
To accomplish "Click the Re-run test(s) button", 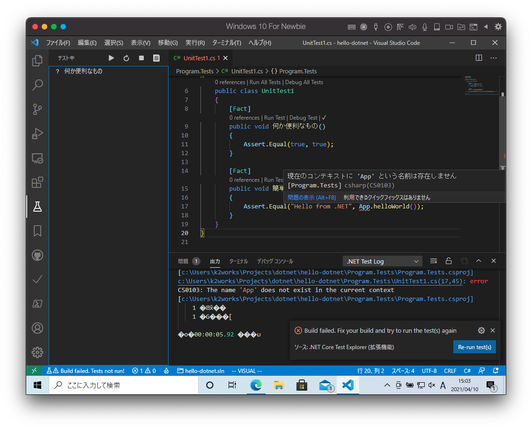I will (x=474, y=347).
